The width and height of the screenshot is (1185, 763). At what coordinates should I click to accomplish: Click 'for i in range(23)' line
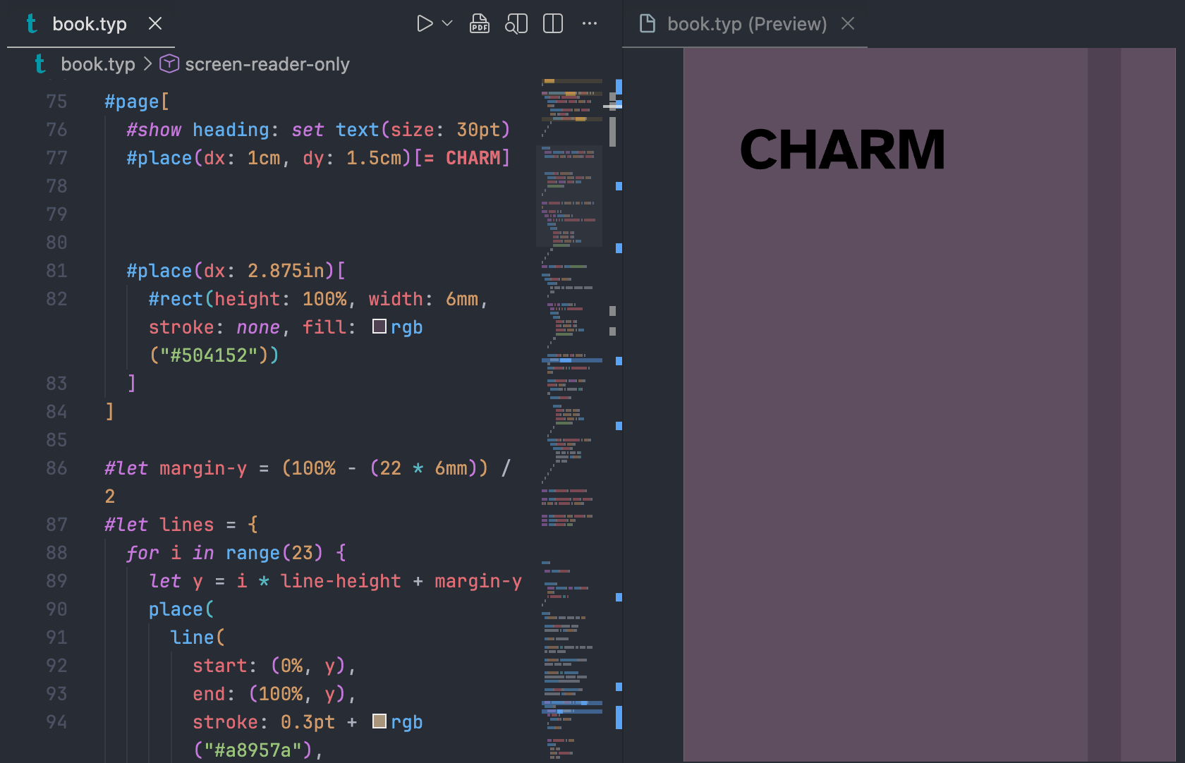tap(236, 553)
